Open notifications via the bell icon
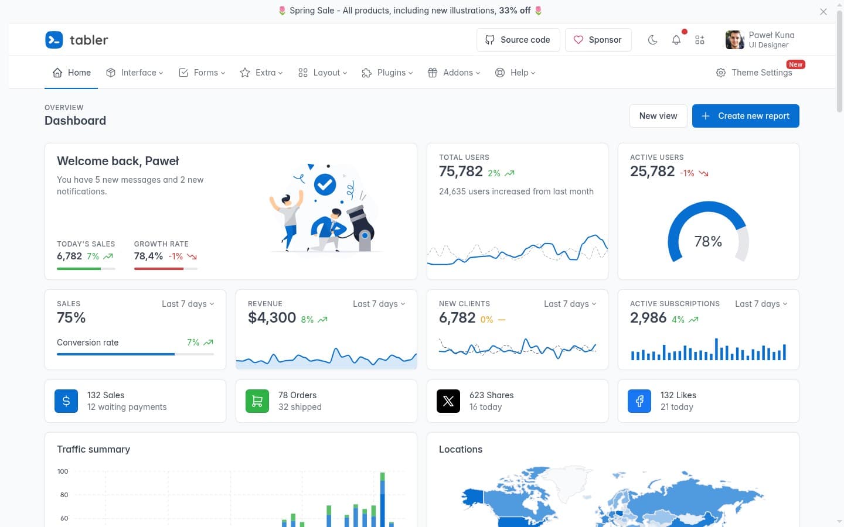 click(676, 40)
